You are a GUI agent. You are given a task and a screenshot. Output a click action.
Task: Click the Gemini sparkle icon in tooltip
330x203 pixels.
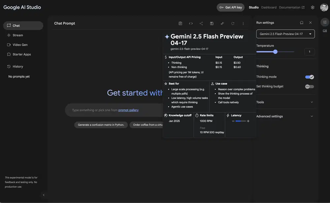click(167, 37)
